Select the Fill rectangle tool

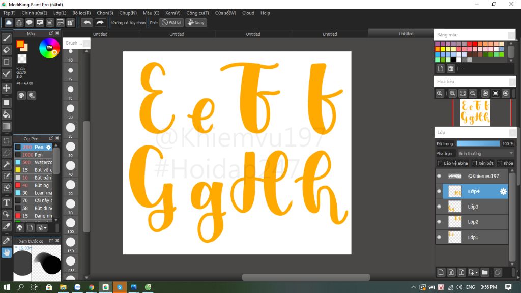[6, 103]
